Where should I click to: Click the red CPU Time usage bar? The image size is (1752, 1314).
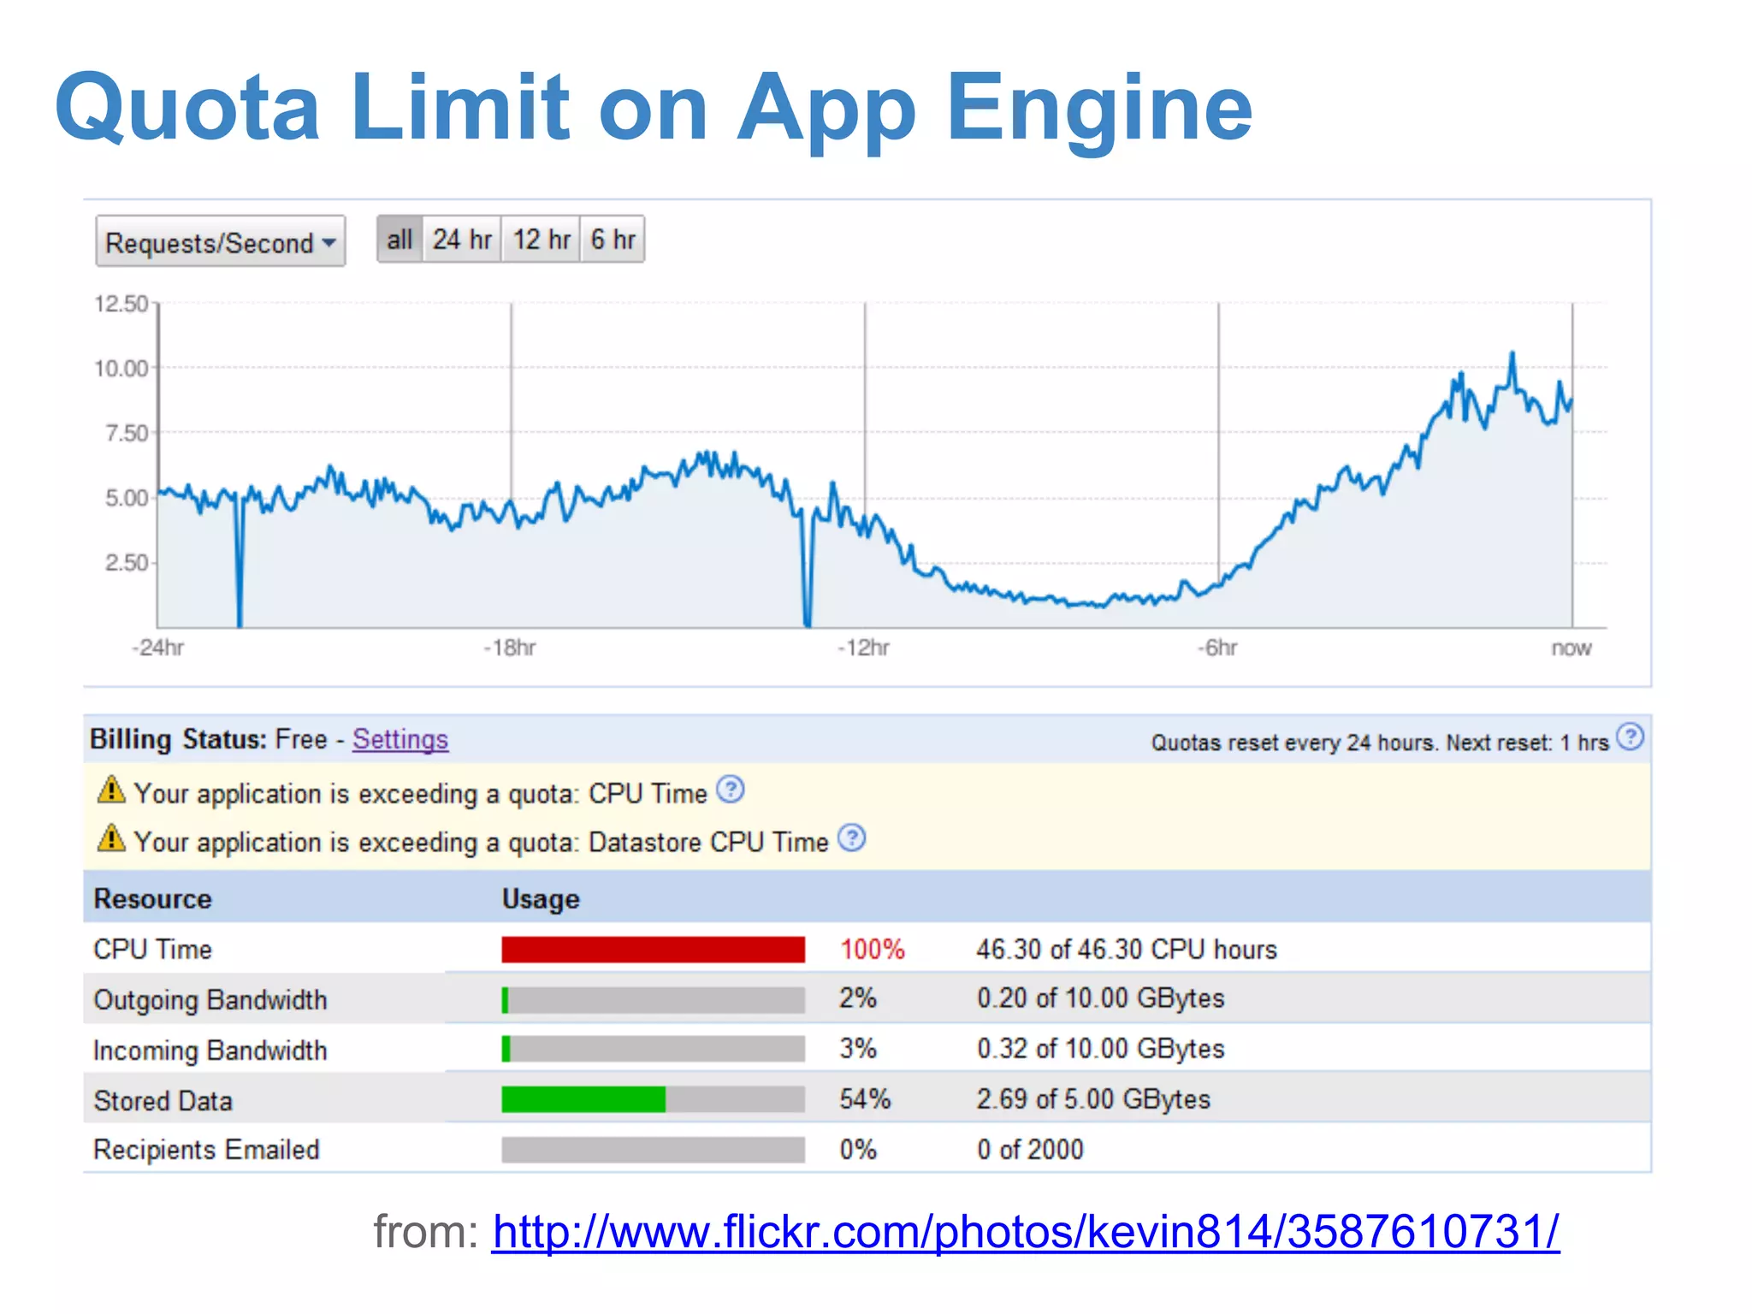653,950
